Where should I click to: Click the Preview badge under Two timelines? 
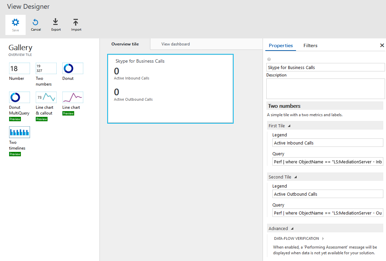[x=15, y=154]
